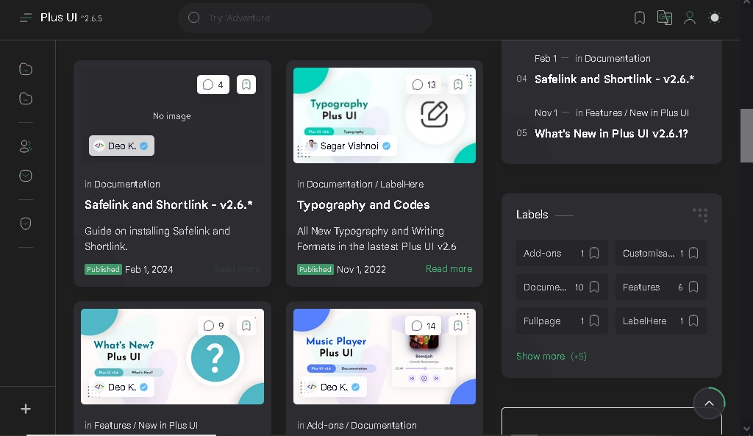The width and height of the screenshot is (753, 436).
Task: Click Documentation label above post 04
Action: point(617,59)
